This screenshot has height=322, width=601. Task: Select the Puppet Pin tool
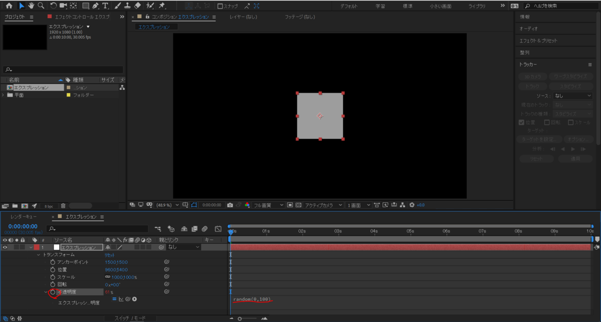(x=162, y=6)
